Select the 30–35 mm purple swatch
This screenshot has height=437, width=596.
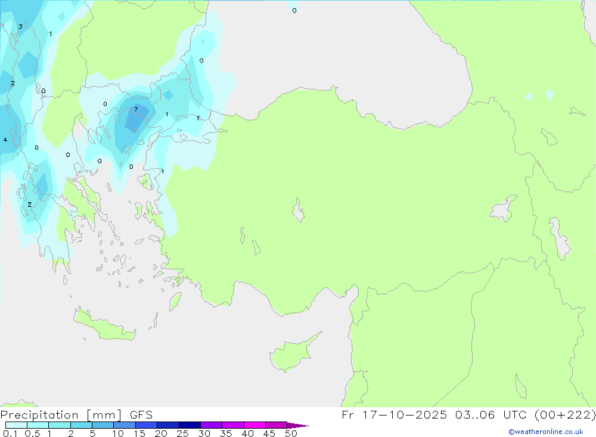click(212, 425)
